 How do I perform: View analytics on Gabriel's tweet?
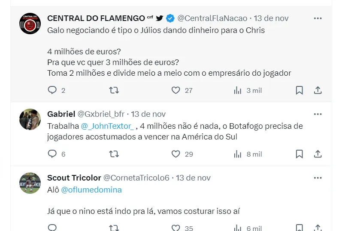[x=238, y=154]
